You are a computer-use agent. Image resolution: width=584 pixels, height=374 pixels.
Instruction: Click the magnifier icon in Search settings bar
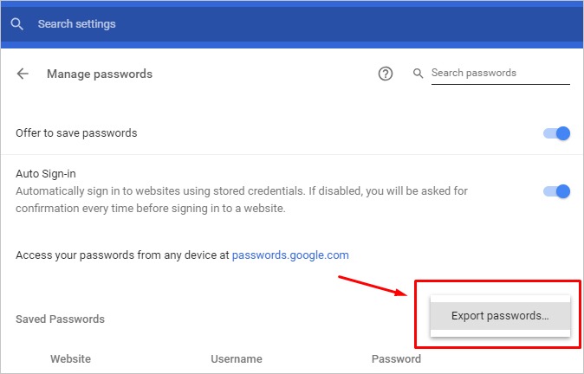click(x=16, y=24)
